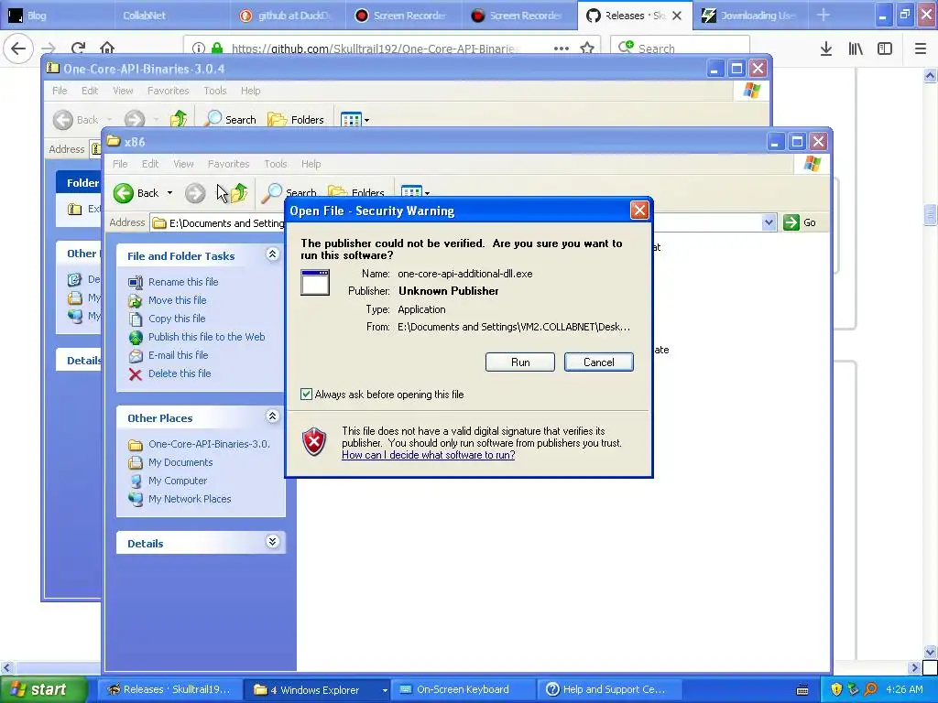Go up a level in One-Core-API-Binaries-3.0.4 window

(x=179, y=120)
